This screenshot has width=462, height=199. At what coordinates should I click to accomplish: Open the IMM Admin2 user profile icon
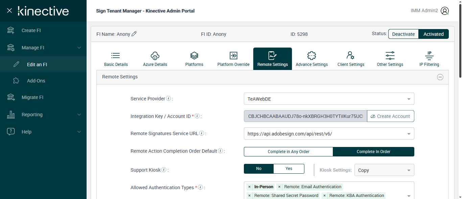(445, 11)
